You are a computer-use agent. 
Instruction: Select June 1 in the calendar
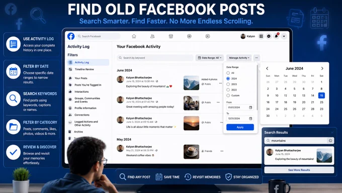tap(321, 82)
